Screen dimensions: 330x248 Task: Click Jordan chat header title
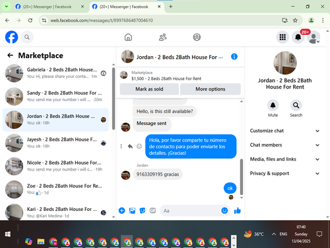coord(180,57)
